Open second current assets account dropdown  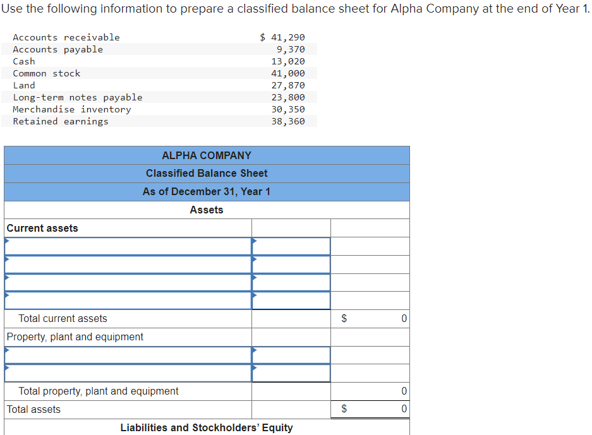coord(128,265)
